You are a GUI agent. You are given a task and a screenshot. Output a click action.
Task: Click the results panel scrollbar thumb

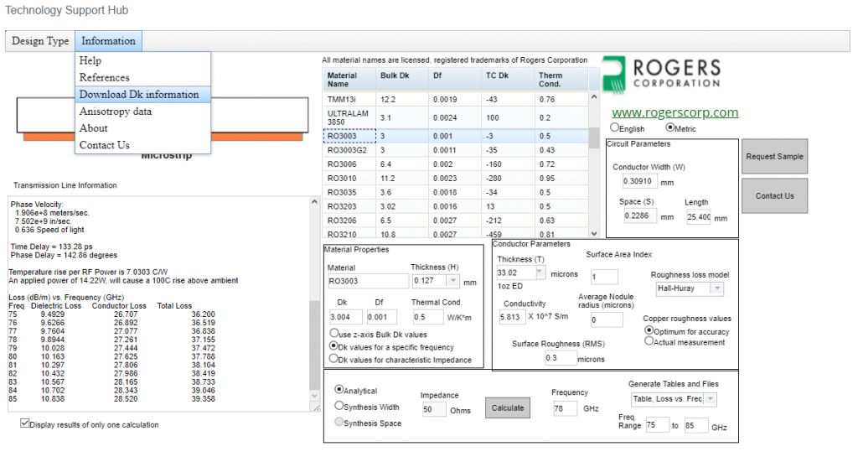click(314, 345)
